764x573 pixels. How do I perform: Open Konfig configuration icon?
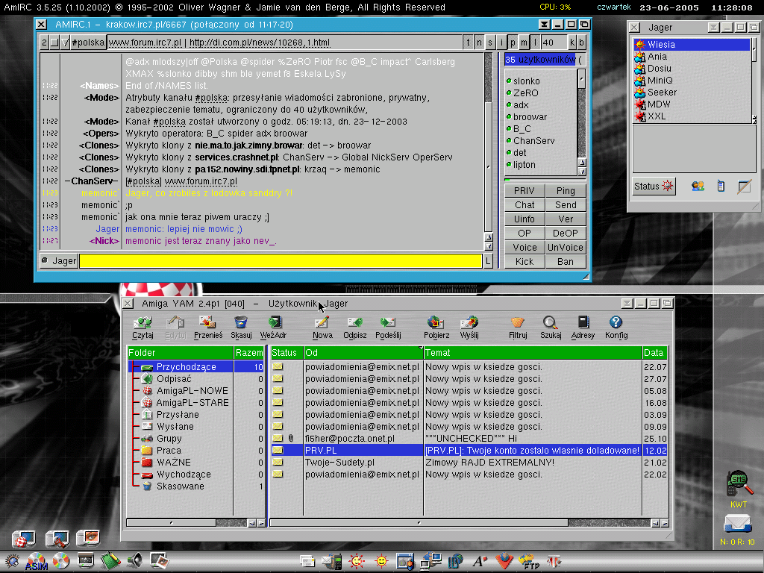[616, 327]
